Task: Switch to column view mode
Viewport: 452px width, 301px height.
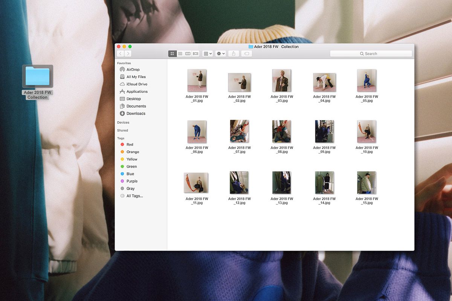Action: tap(188, 54)
